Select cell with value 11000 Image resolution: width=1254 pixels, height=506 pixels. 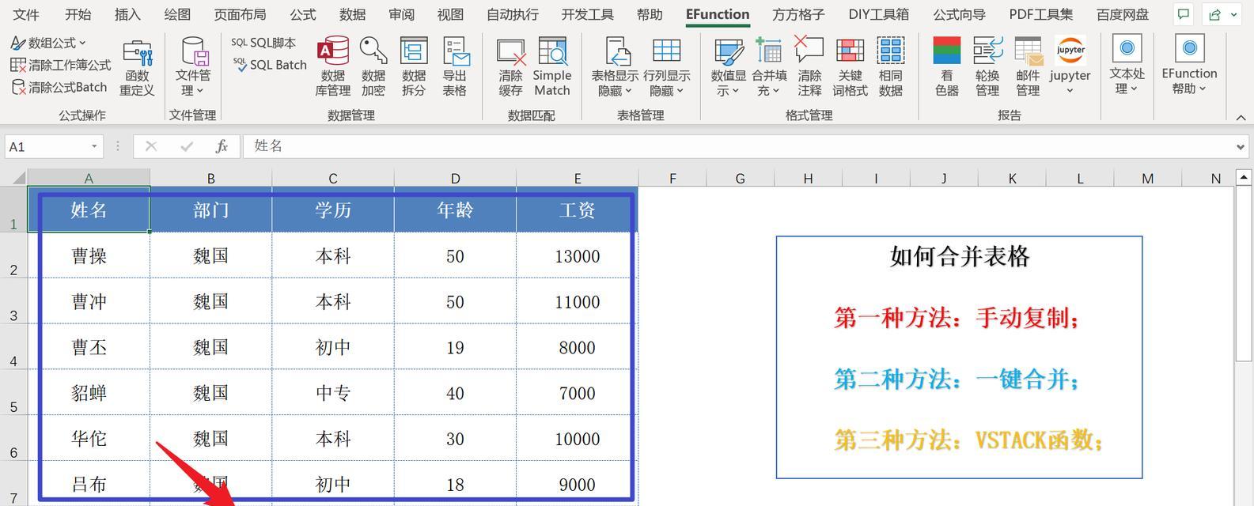tap(577, 301)
